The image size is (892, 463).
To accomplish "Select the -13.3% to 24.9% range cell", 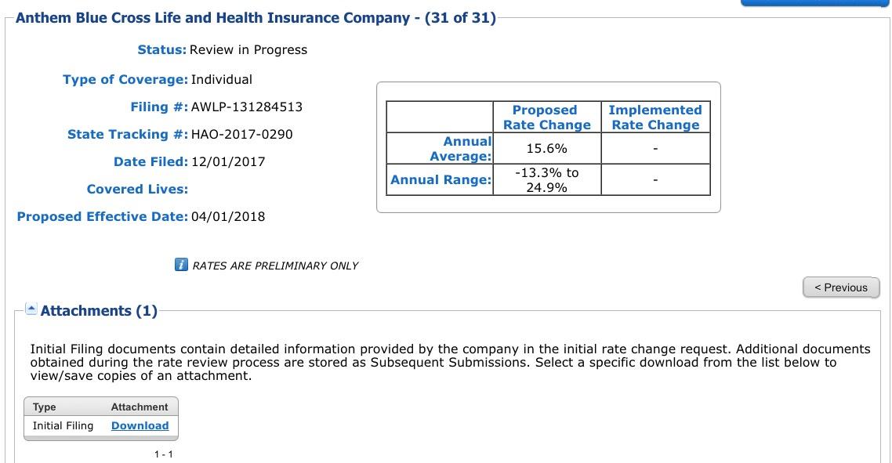I will [x=546, y=179].
